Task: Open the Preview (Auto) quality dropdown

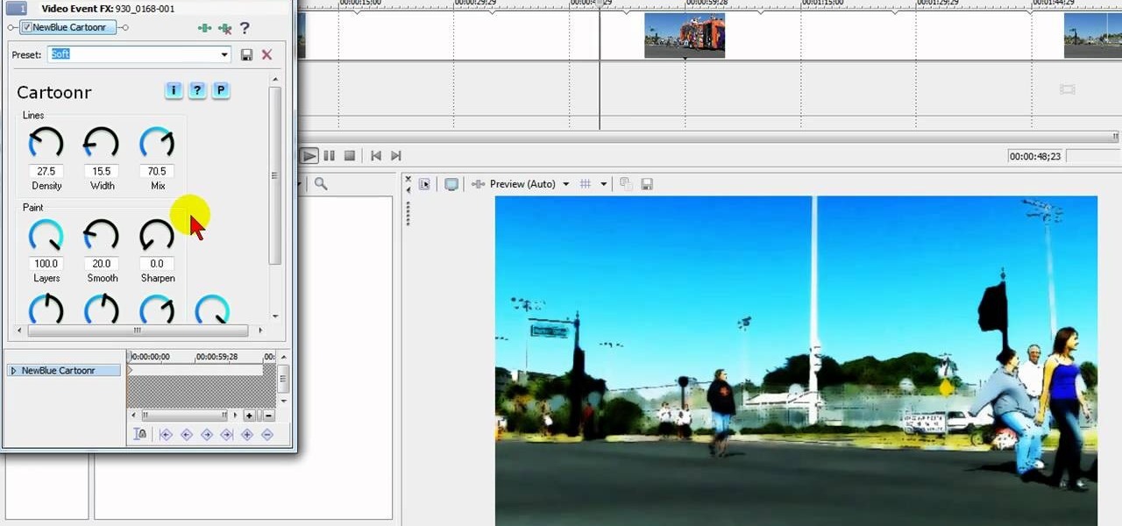Action: point(565,184)
